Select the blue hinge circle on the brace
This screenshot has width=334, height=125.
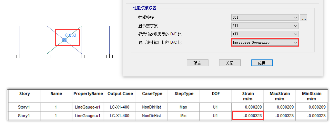(x=64, y=40)
